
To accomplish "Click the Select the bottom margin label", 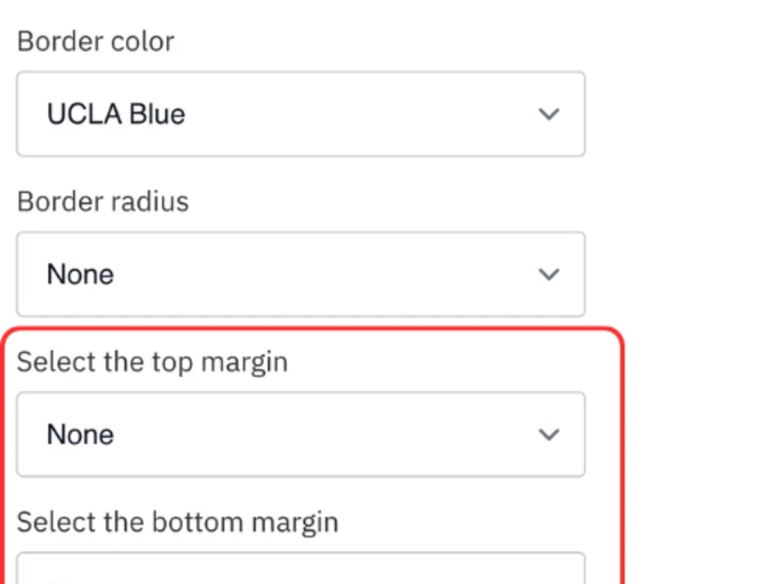I will click(177, 522).
